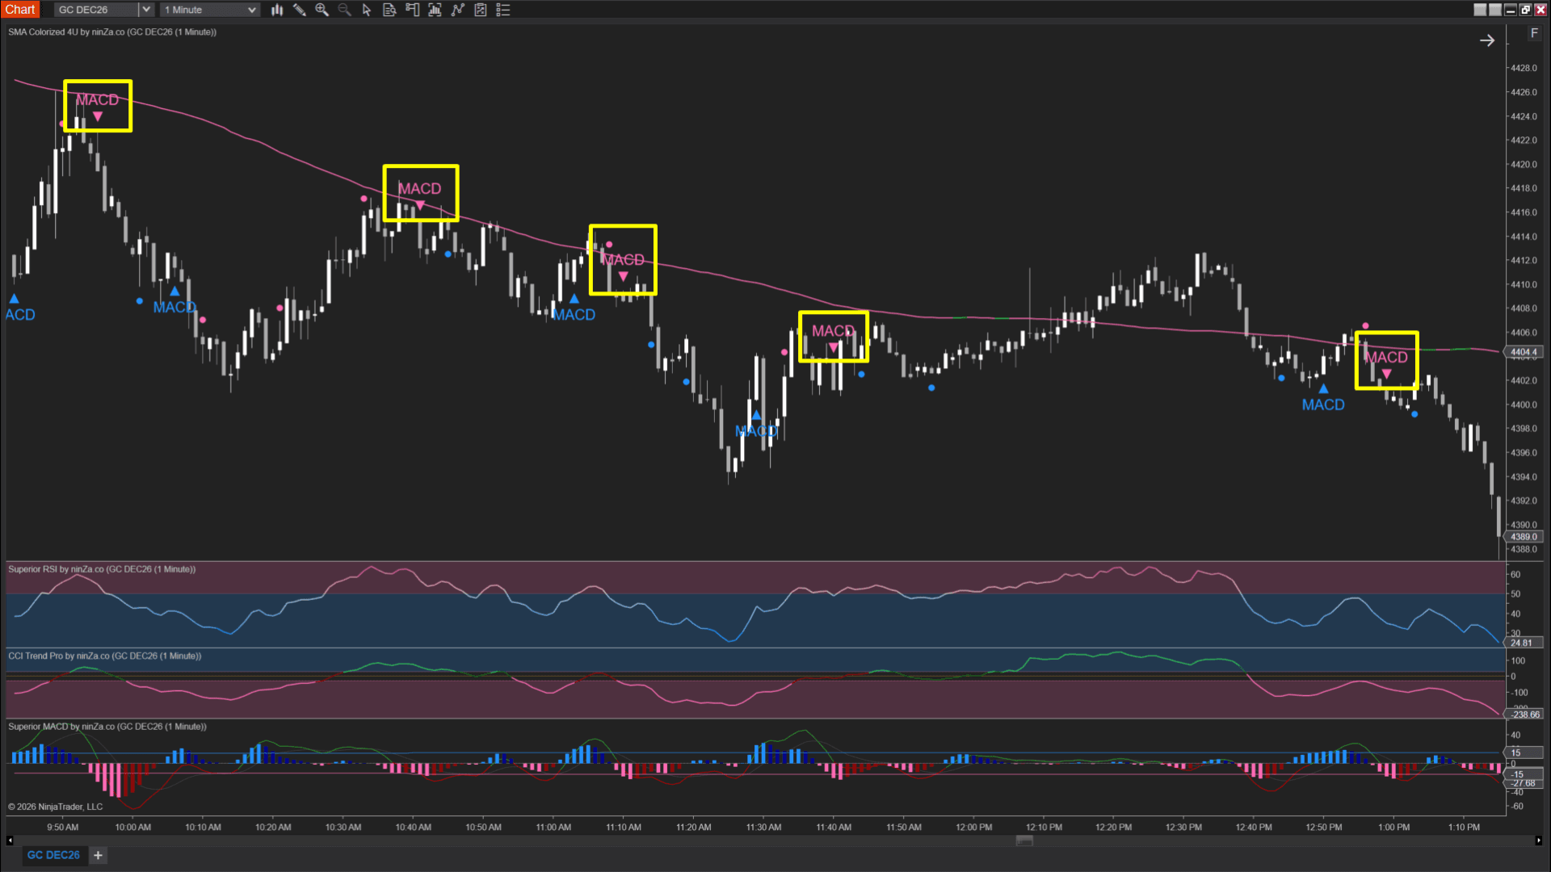Click the zoom in magnifier
This screenshot has width=1551, height=872.
322,10
